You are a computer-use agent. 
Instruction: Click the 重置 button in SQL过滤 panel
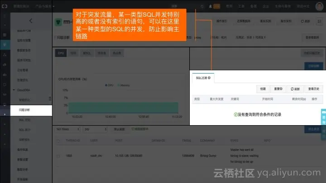point(278,89)
